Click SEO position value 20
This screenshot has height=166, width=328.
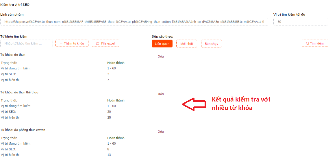(109, 112)
